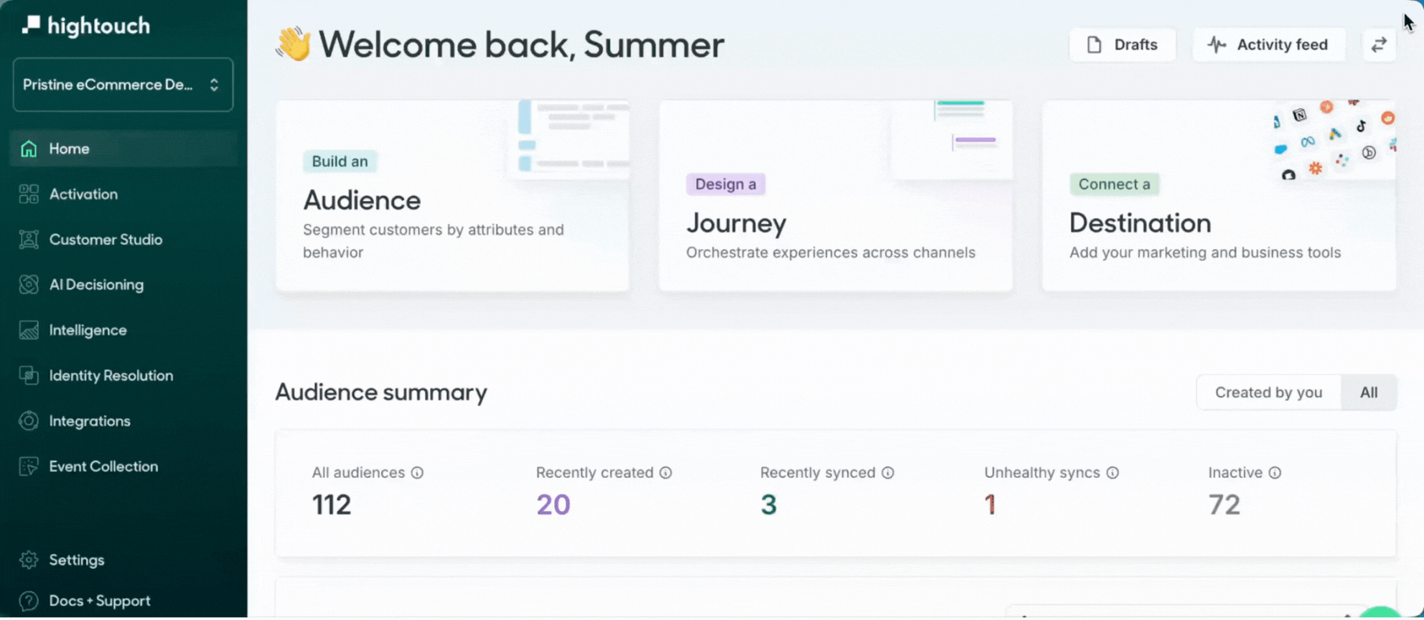Open Identity Resolution icon in sidebar

(29, 375)
